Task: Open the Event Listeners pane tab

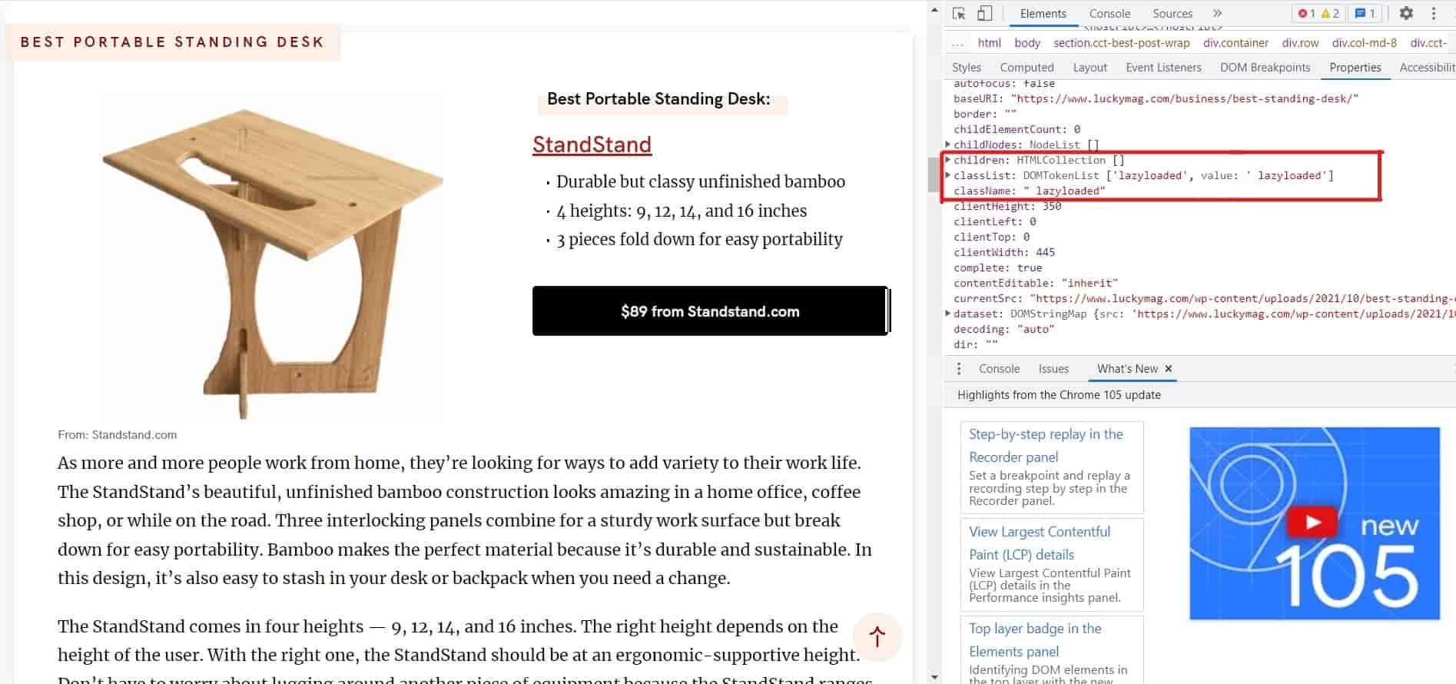Action: (x=1163, y=68)
